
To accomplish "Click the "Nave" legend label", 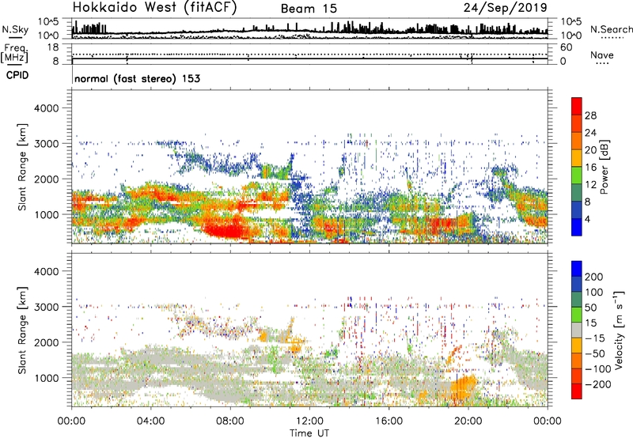I will (x=602, y=55).
